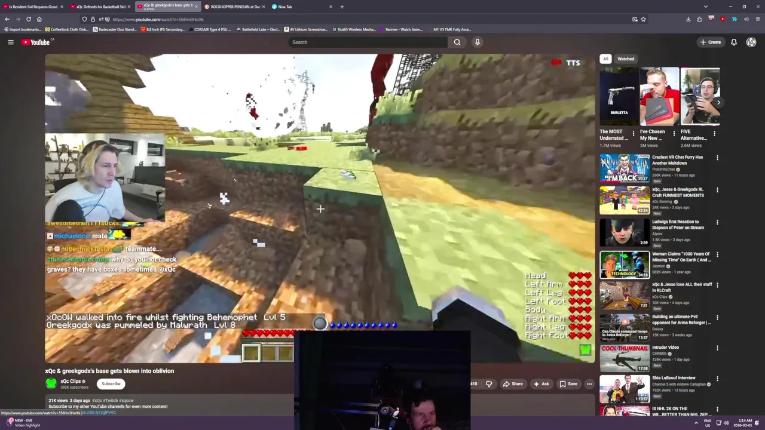Viewport: 765px width, 430px height.
Task: Open Ludwigs first Reaction thumbnail
Action: (625, 232)
